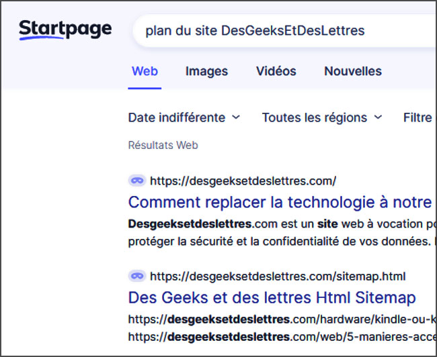437x357 pixels.
Task: Open the Toutes les régions dropdown
Action: 322,117
